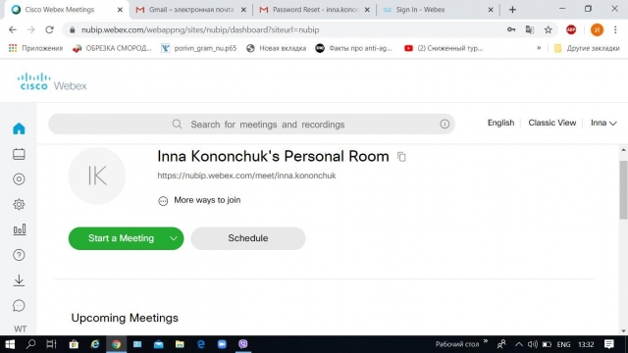This screenshot has height=353, width=628.
Task: Open Viber from the taskbar
Action: point(243,344)
